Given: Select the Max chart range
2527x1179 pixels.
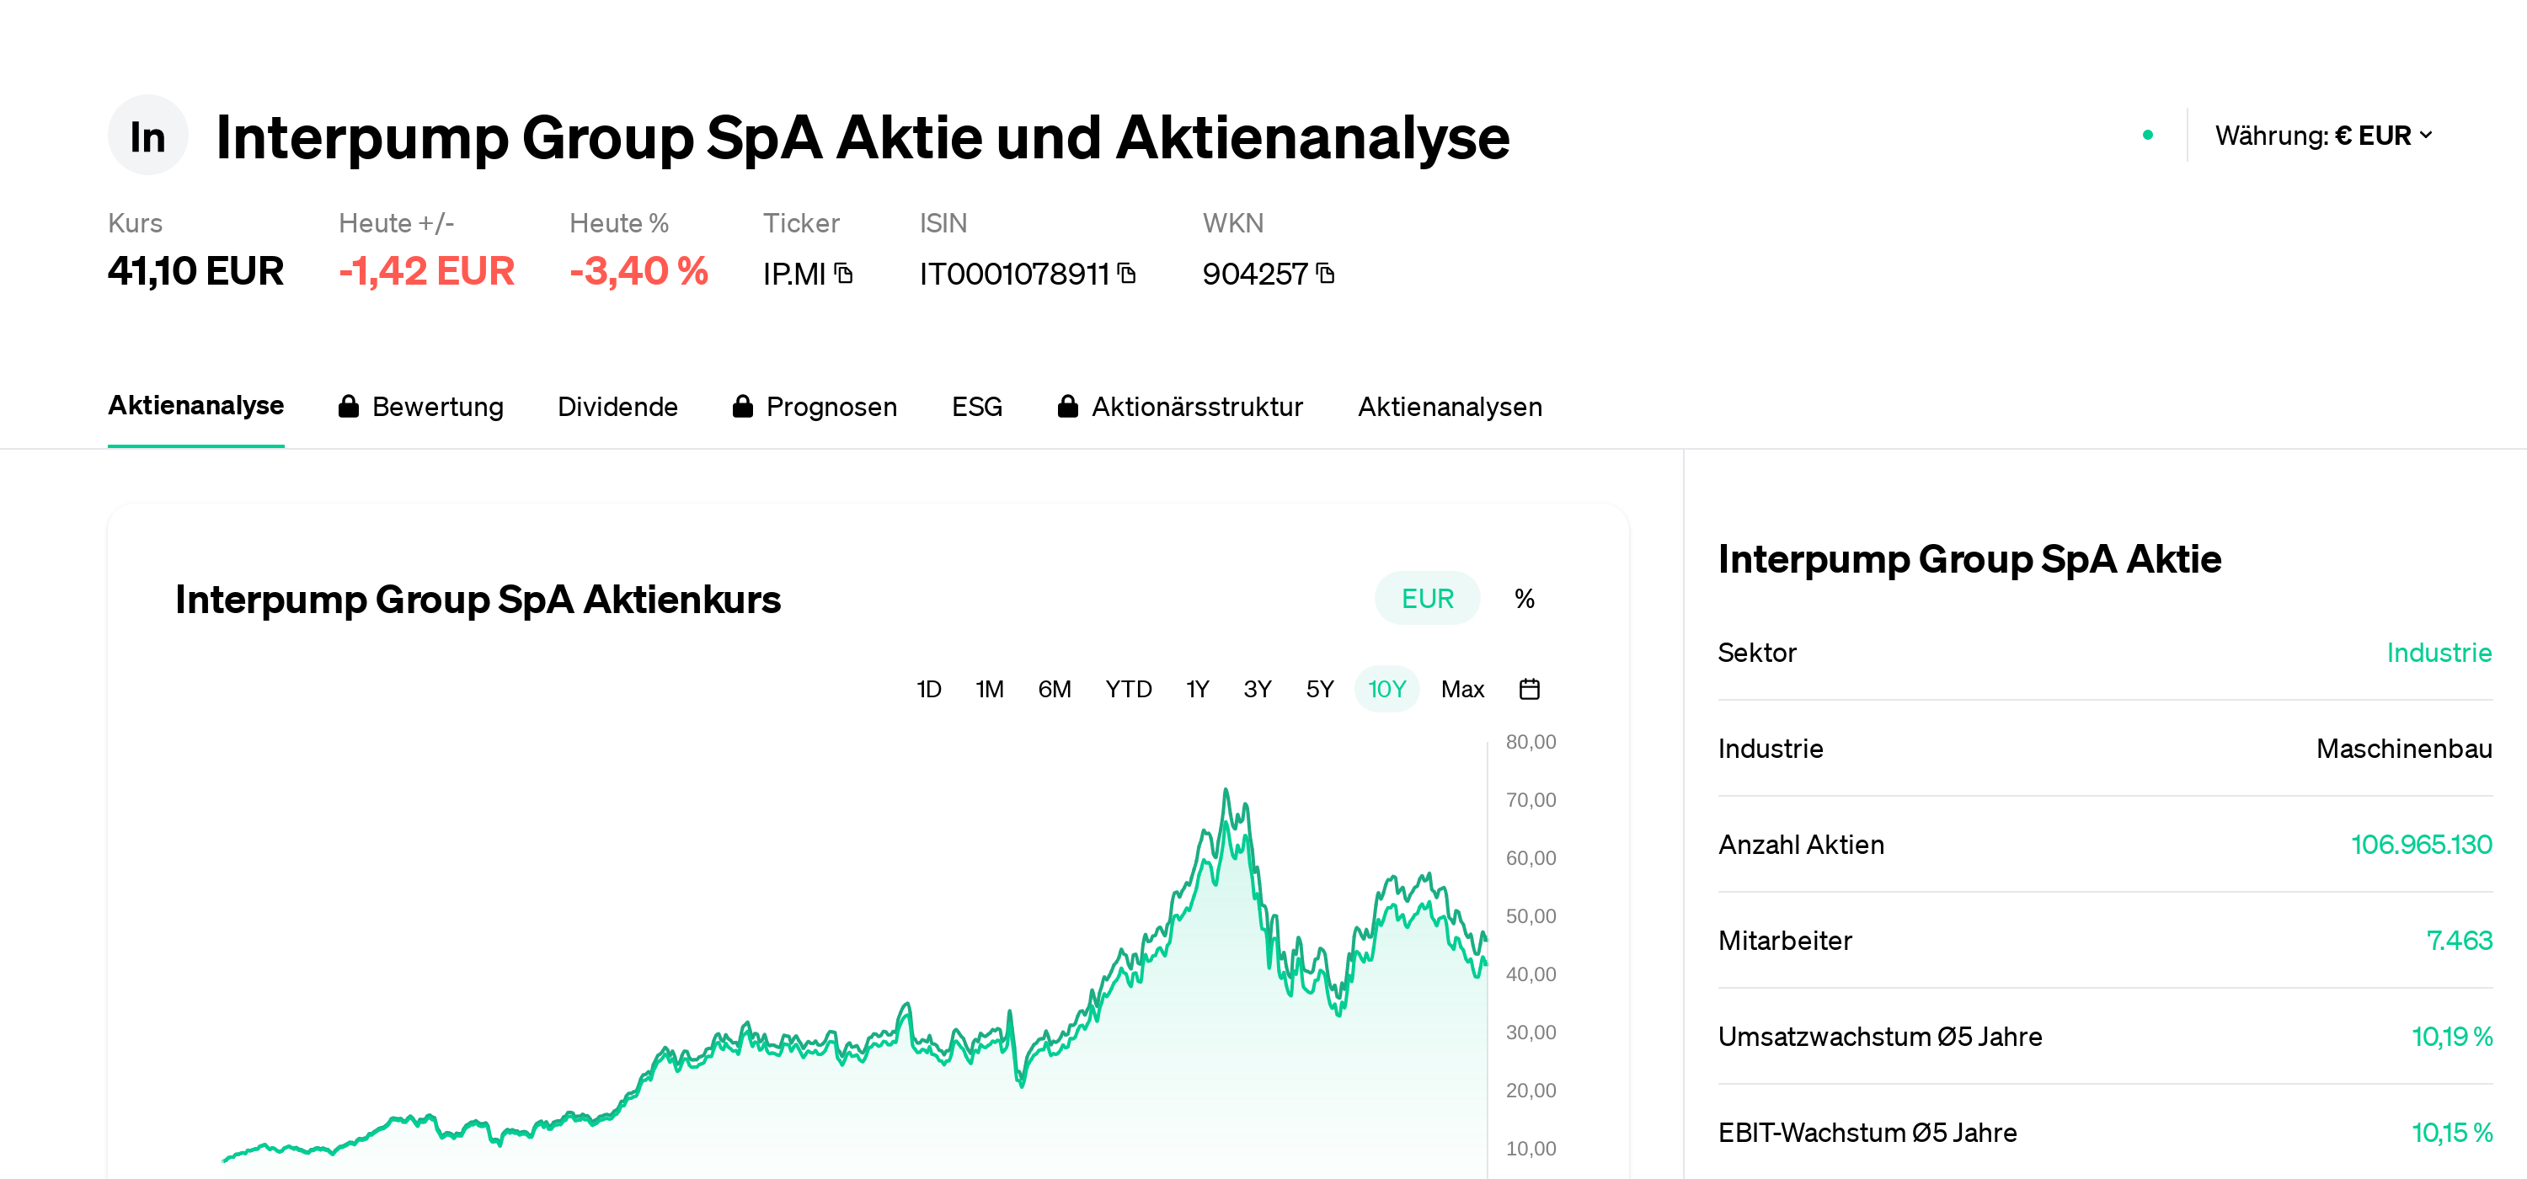Looking at the screenshot, I should (1462, 689).
